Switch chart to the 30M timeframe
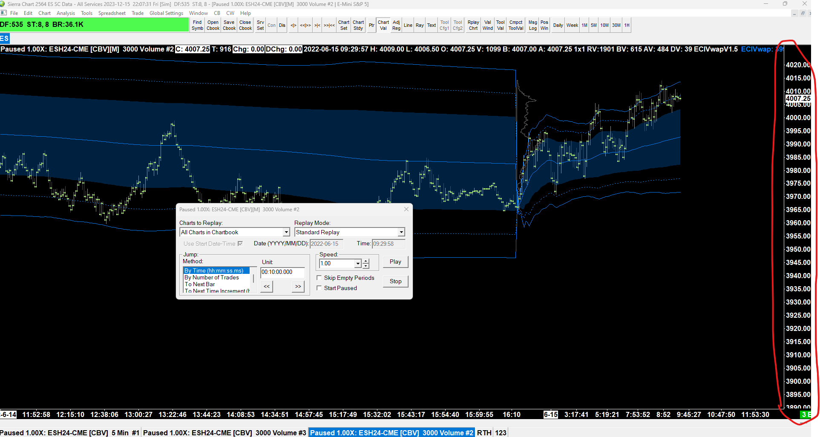This screenshot has width=820, height=437. tap(616, 25)
